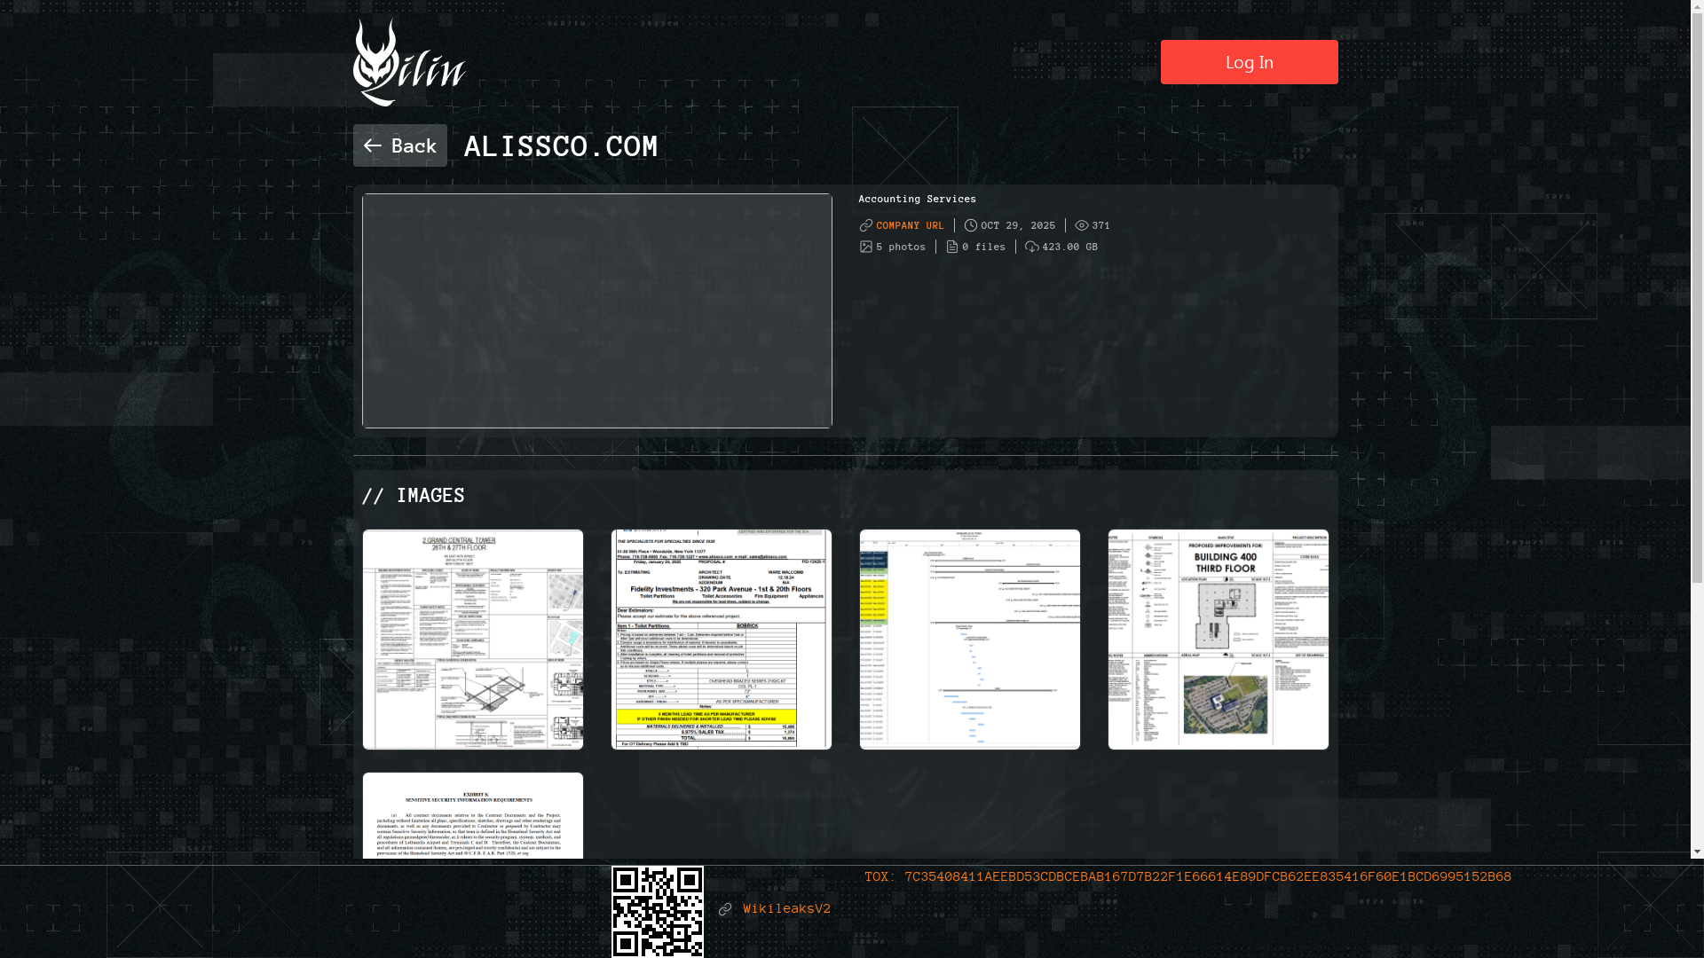Image resolution: width=1704 pixels, height=958 pixels.
Task: Click the QR code in the footer
Action: point(658,912)
